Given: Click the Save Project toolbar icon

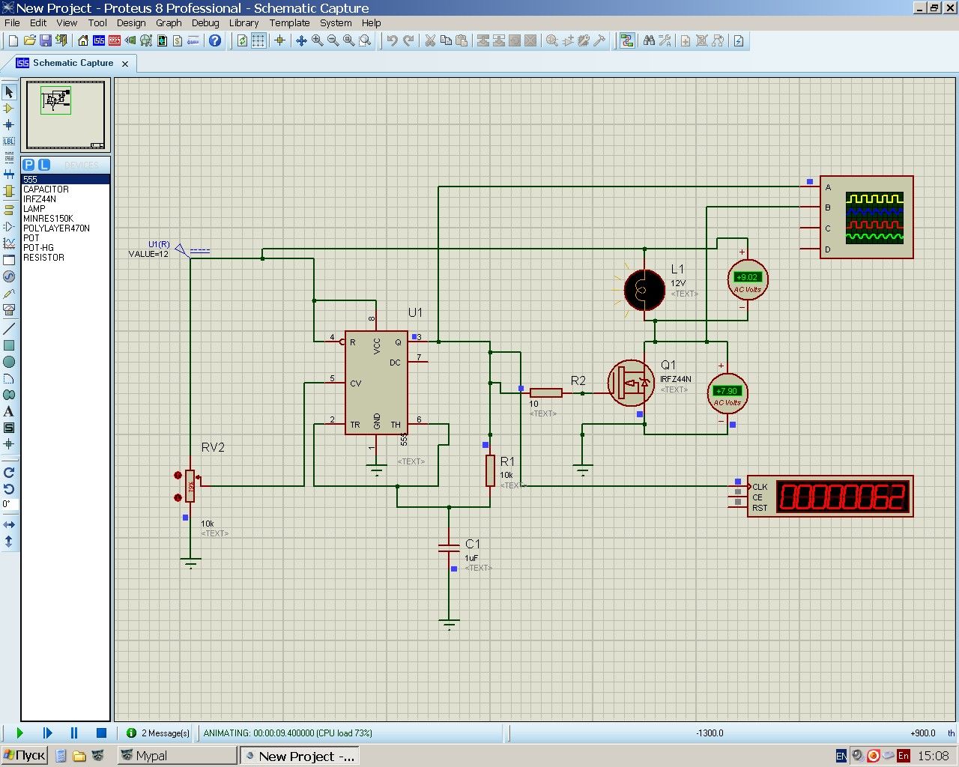Looking at the screenshot, I should coord(46,40).
